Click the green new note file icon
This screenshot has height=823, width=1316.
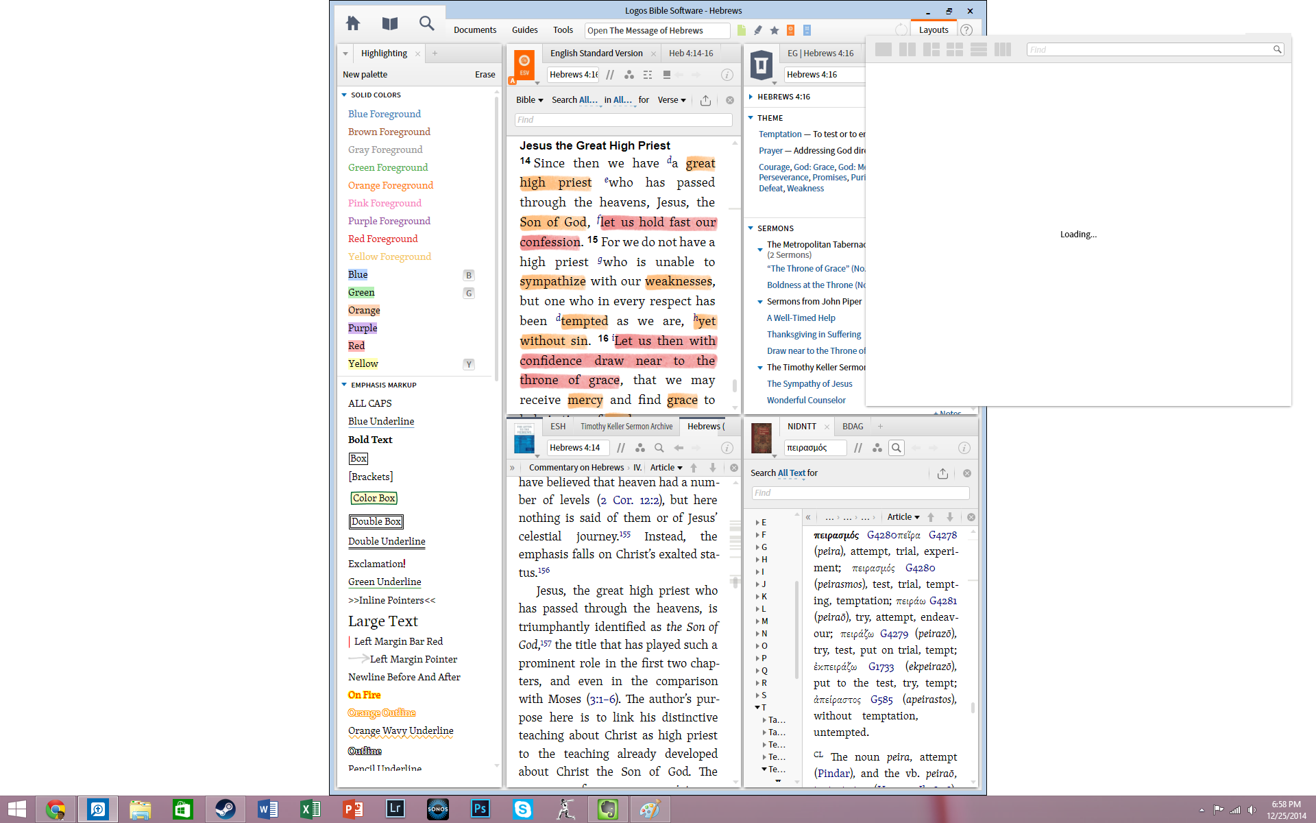(742, 30)
